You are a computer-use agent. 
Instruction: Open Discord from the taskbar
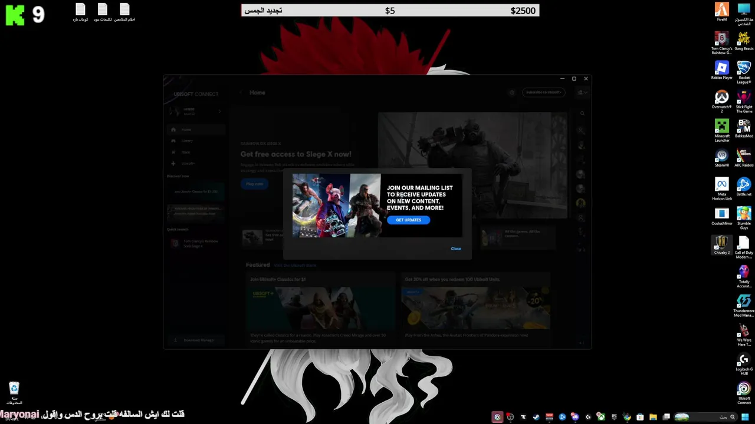tap(575, 417)
